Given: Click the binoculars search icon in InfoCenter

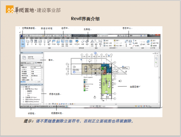Looking at the screenshot, I should click(x=118, y=36).
